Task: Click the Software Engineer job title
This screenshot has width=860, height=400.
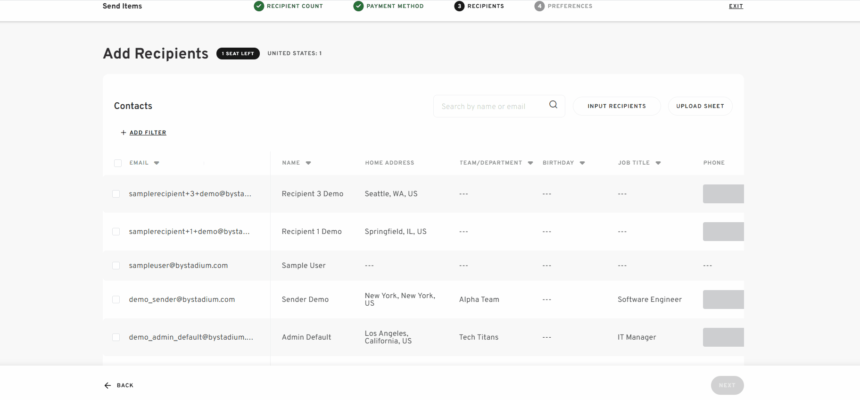Action: click(x=650, y=300)
